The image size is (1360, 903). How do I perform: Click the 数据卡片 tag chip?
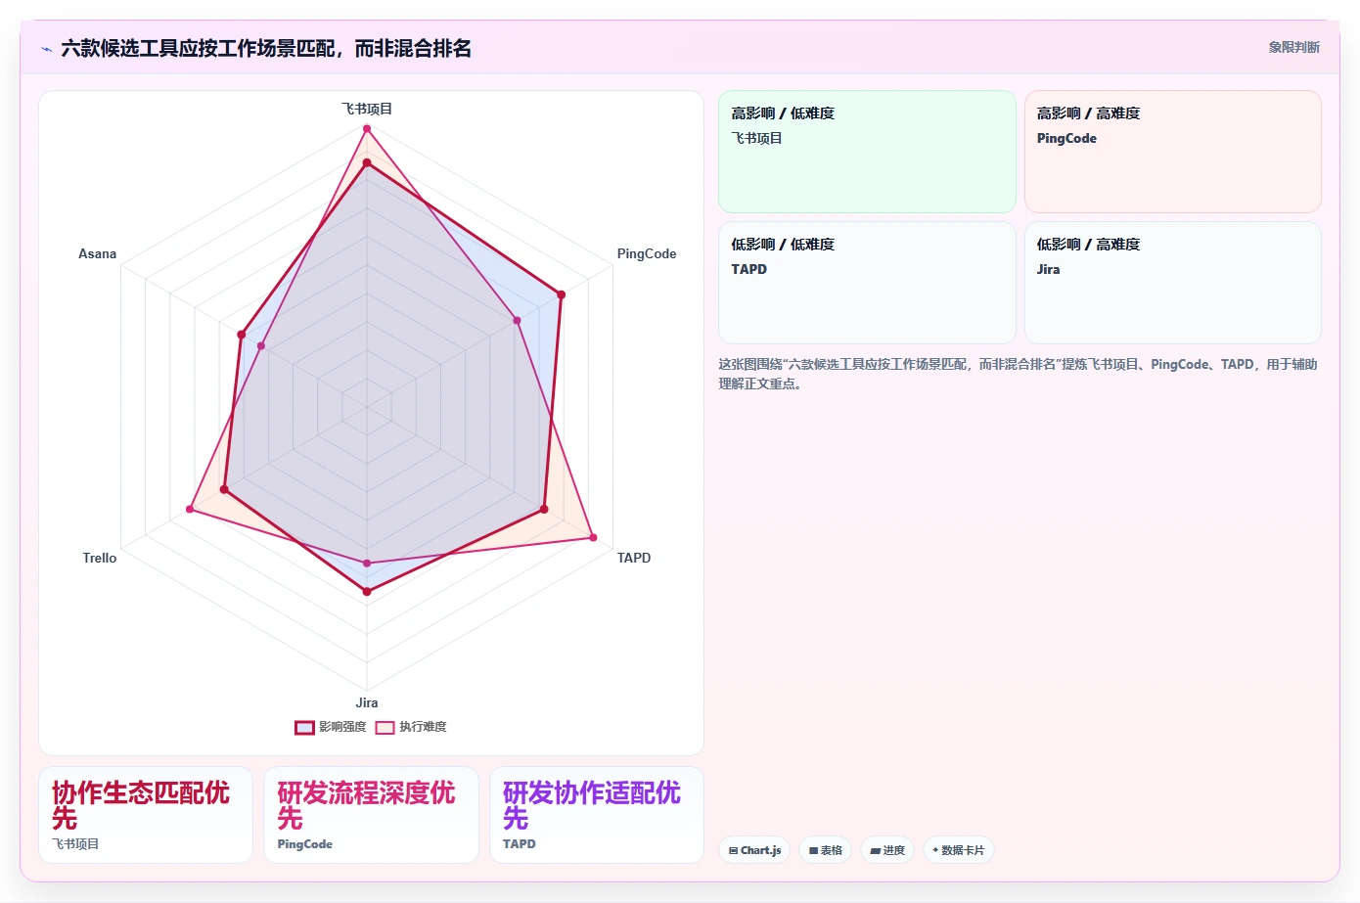pyautogui.click(x=959, y=850)
